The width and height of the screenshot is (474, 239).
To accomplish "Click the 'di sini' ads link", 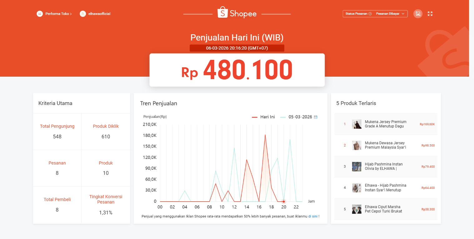I will pyautogui.click(x=313, y=216).
